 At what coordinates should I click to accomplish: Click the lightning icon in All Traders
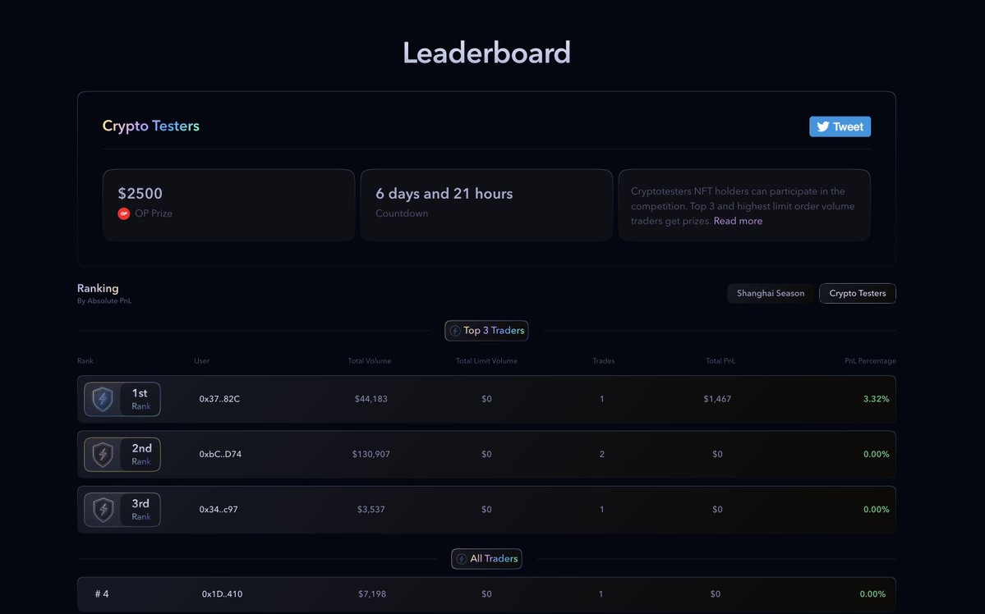462,559
